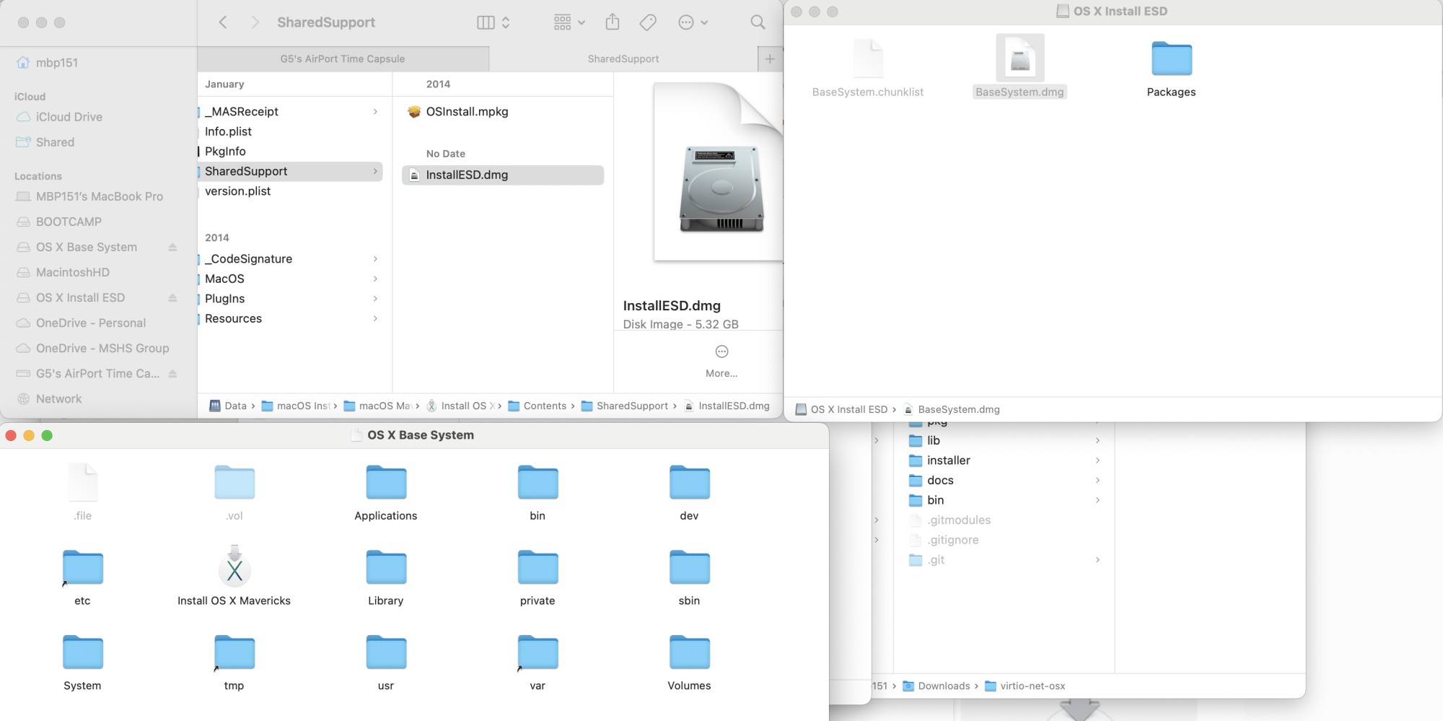
Task: Open the tmp folder alias
Action: click(x=234, y=652)
